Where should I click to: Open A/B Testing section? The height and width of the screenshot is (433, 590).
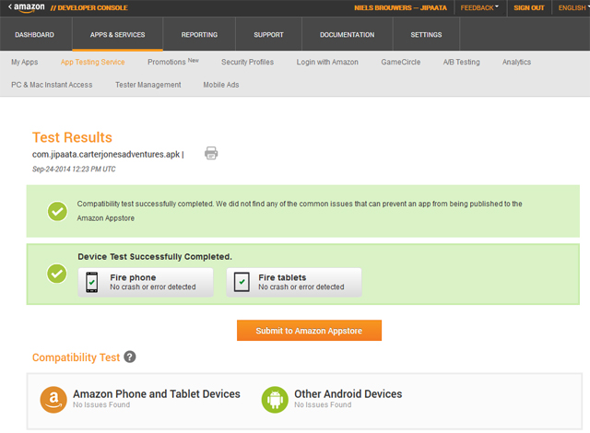coord(461,62)
